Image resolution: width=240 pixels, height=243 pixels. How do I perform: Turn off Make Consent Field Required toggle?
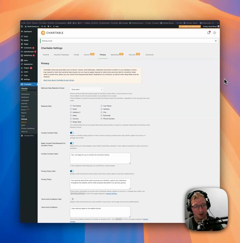[72, 143]
